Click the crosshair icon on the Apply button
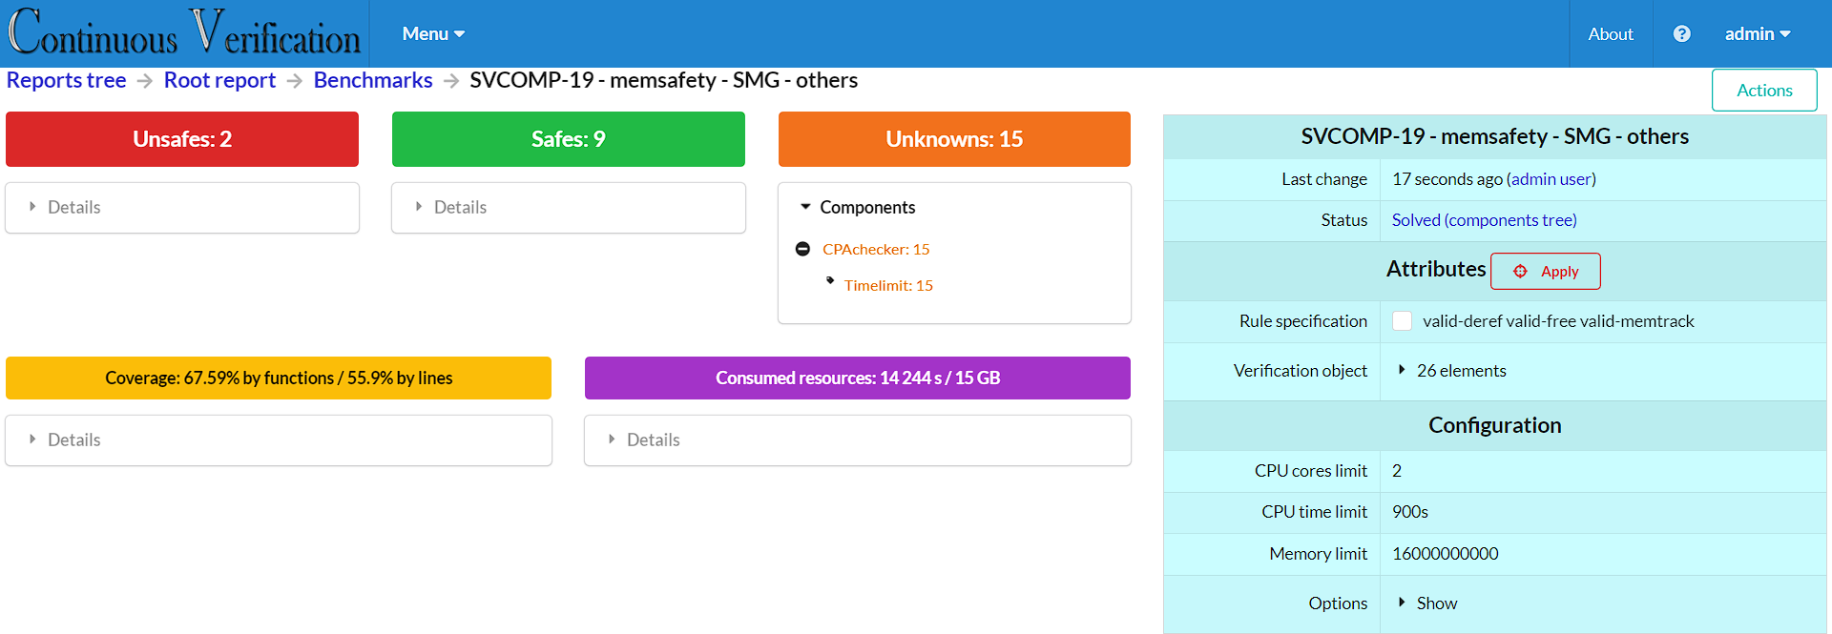Viewport: 1832px width, 634px height. [1520, 272]
